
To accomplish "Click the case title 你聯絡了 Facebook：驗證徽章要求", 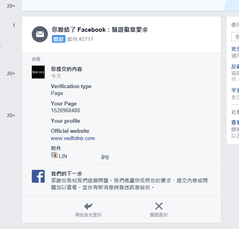I will (x=100, y=29).
